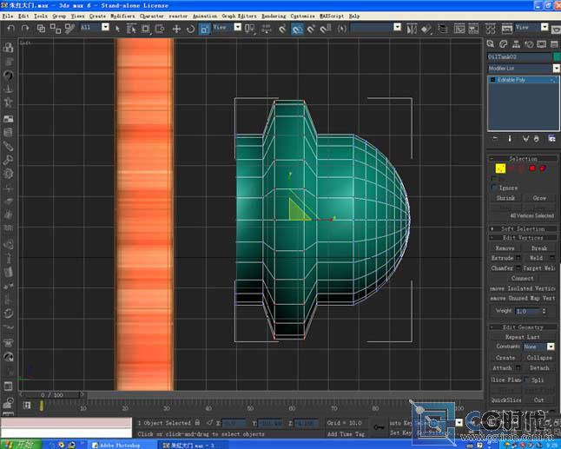This screenshot has width=561, height=449.
Task: Click the Pin Stack icon below modifier stack
Action: coord(495,138)
